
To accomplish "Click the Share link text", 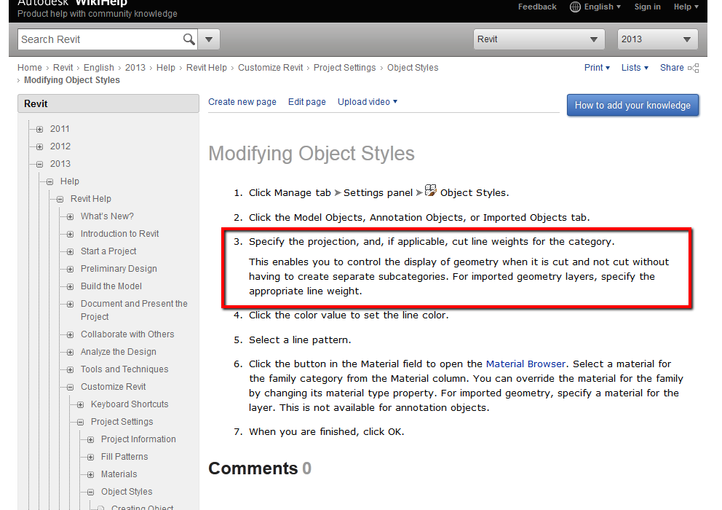I will [x=672, y=68].
